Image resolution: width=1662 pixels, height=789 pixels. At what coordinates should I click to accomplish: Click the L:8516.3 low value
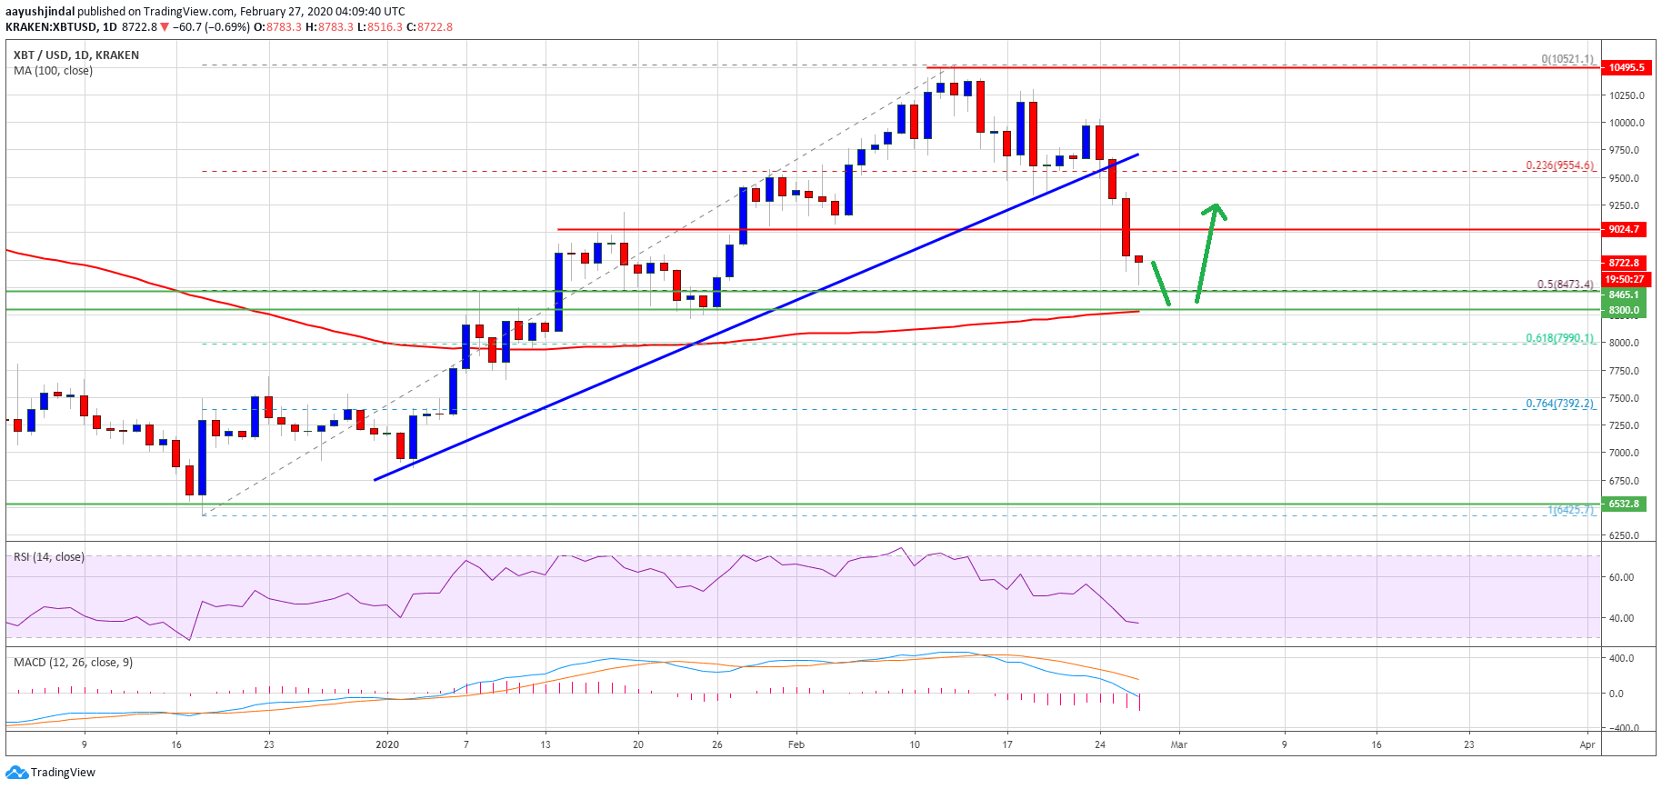pos(379,27)
